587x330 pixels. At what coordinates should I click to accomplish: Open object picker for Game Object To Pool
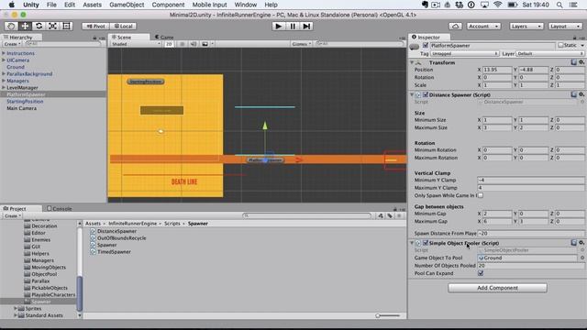[x=582, y=258]
